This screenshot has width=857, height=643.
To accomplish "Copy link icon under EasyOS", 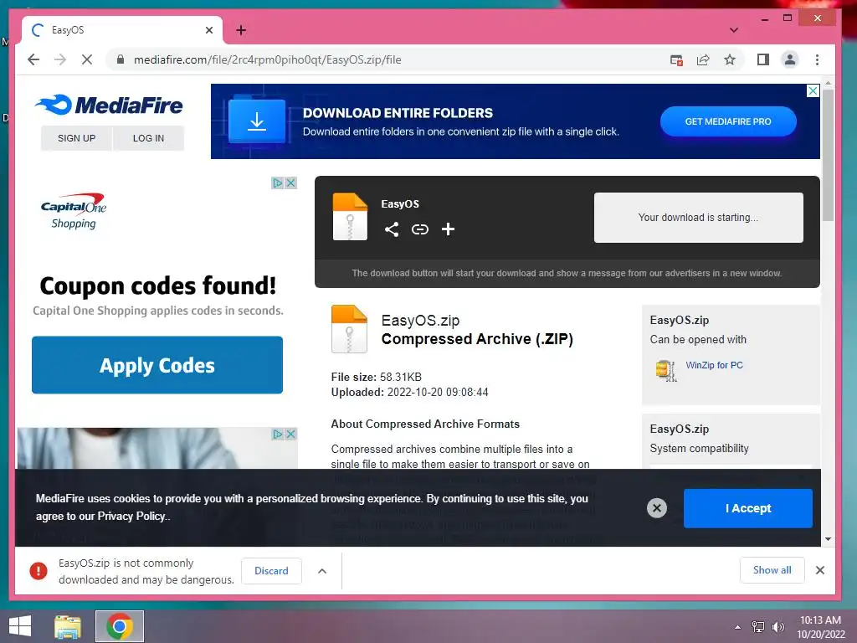I will (420, 229).
